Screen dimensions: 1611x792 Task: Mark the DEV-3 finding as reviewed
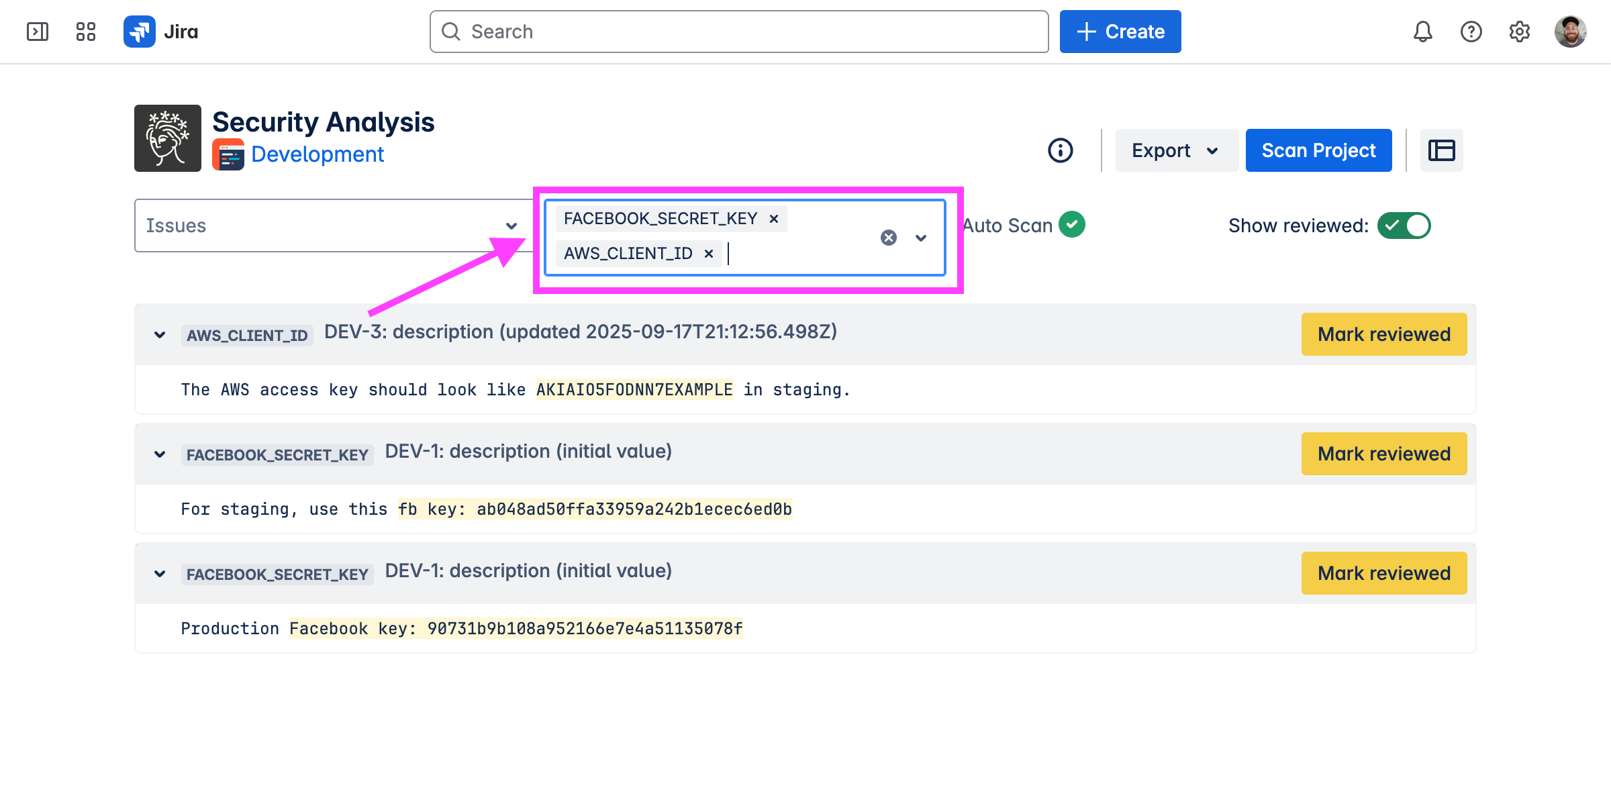pyautogui.click(x=1383, y=334)
